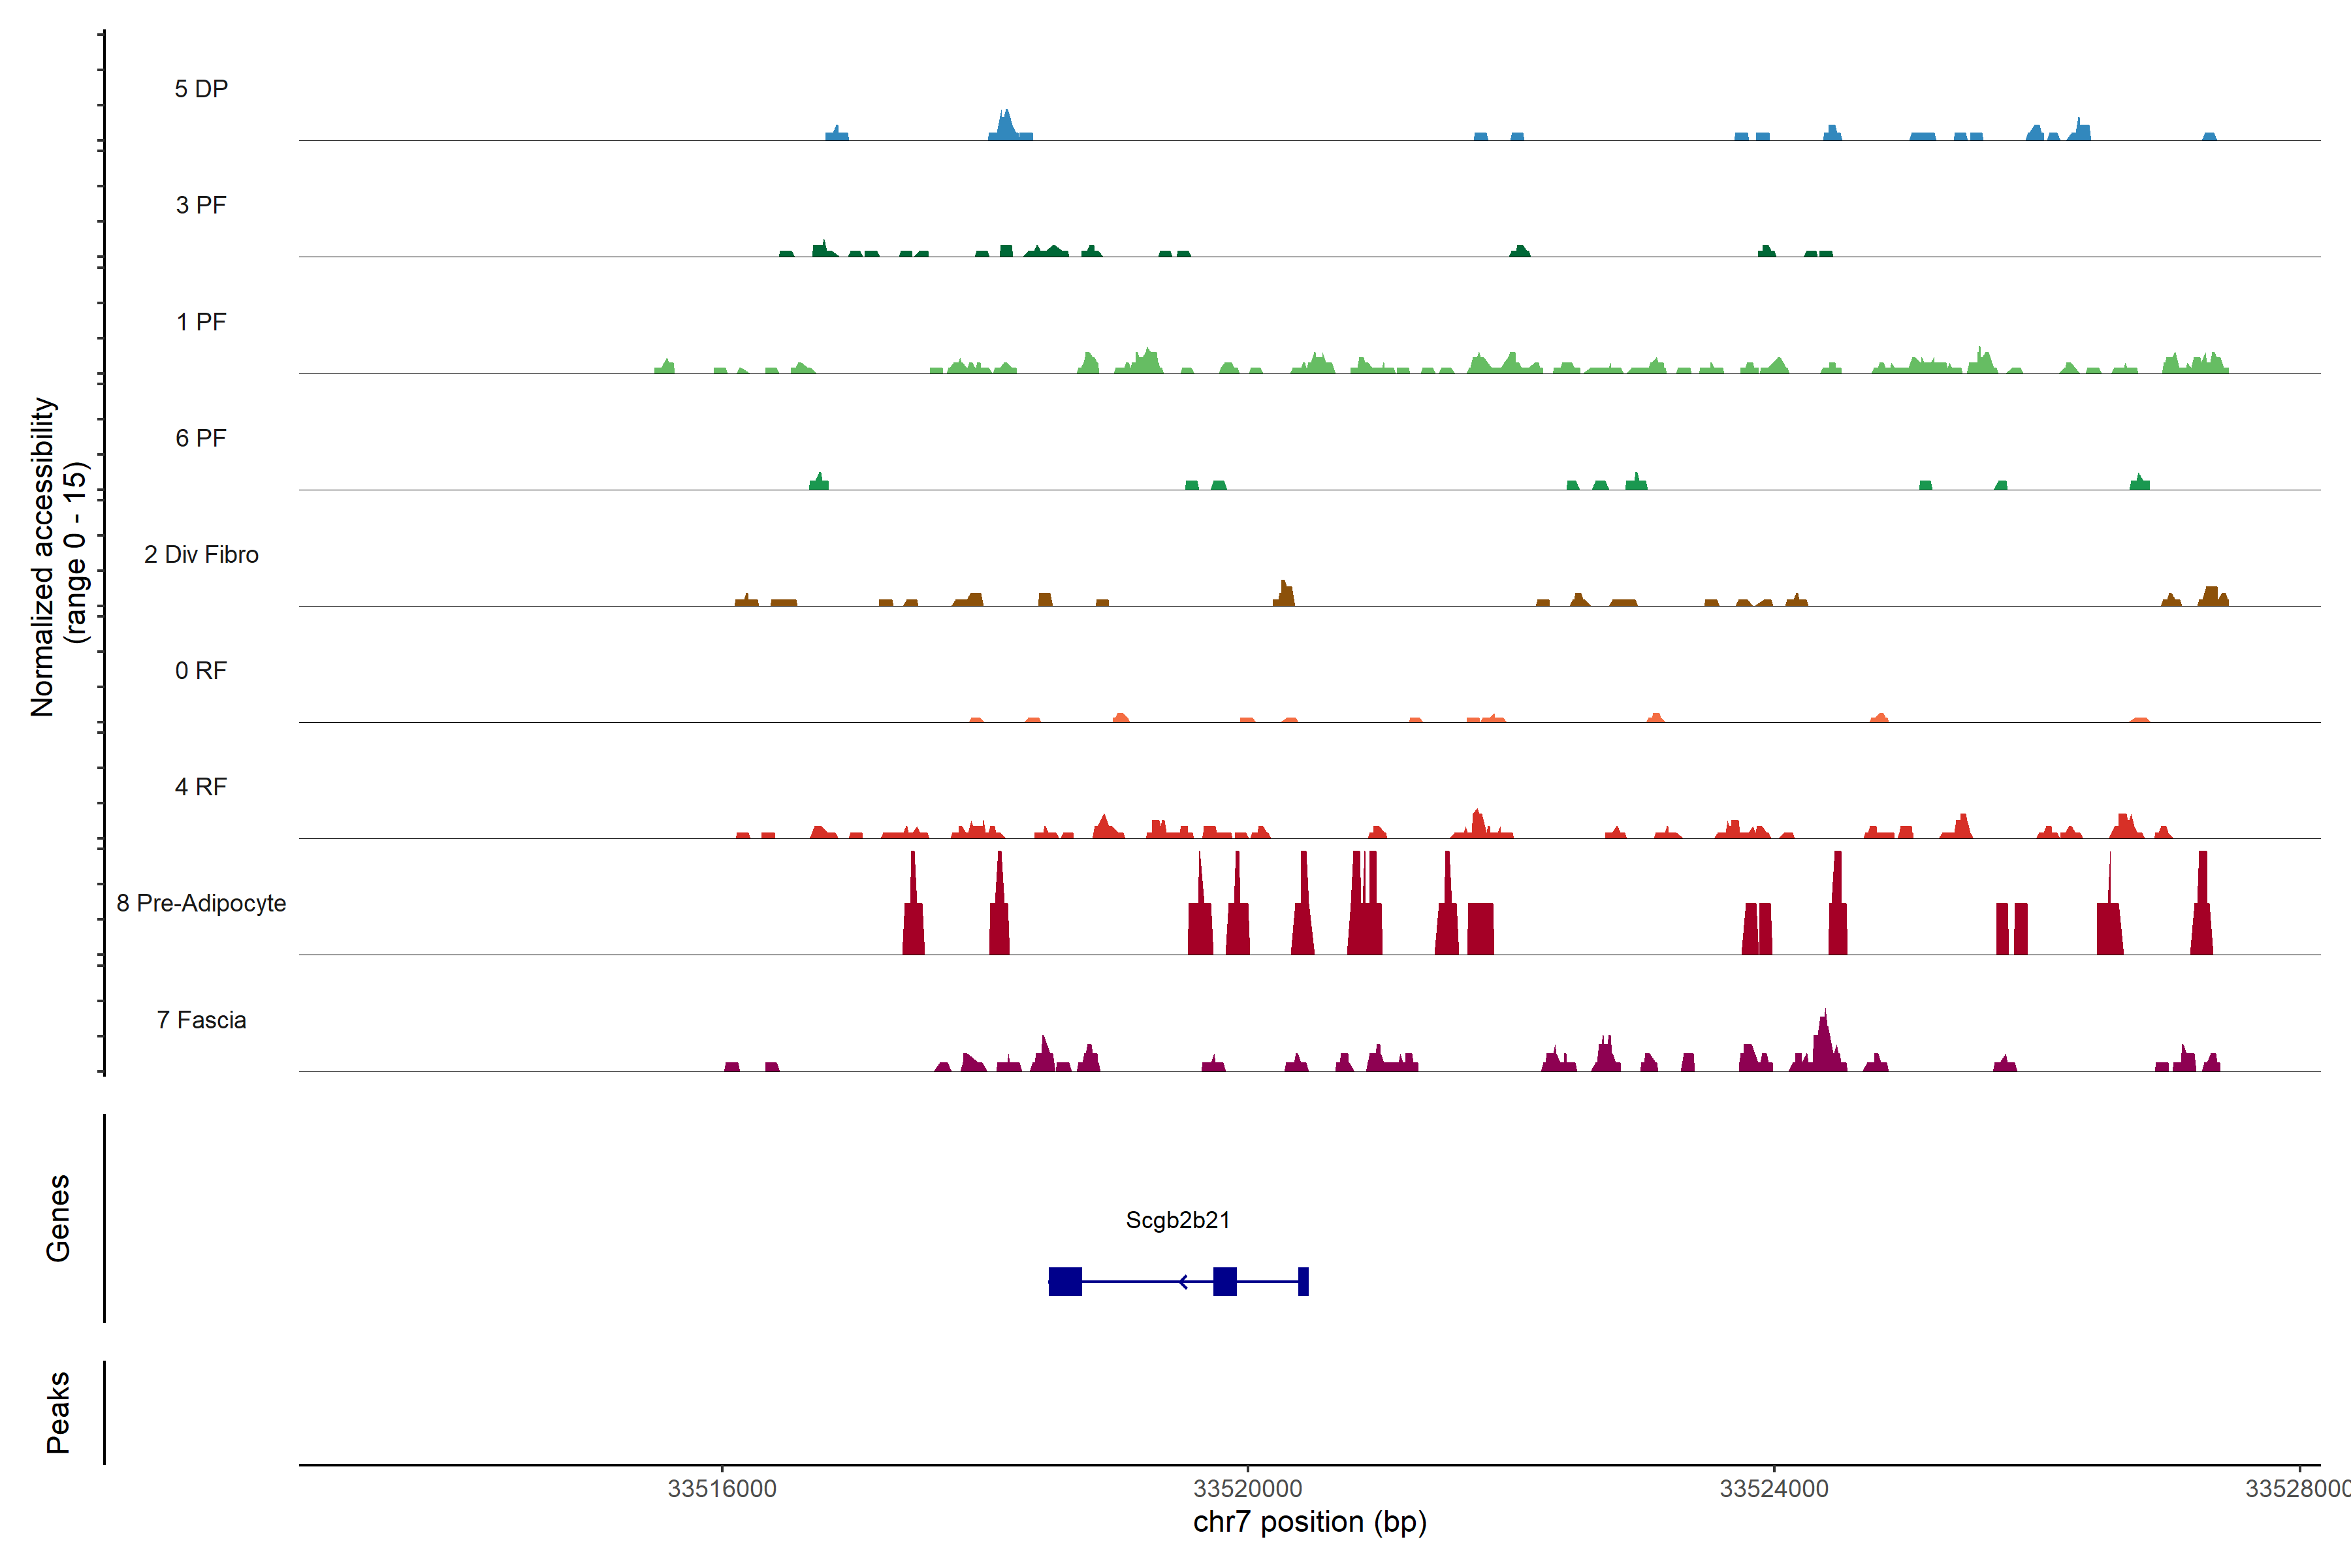This screenshot has height=1567, width=2351.
Task: Click the 7 Fascia track label
Action: click(x=201, y=1019)
